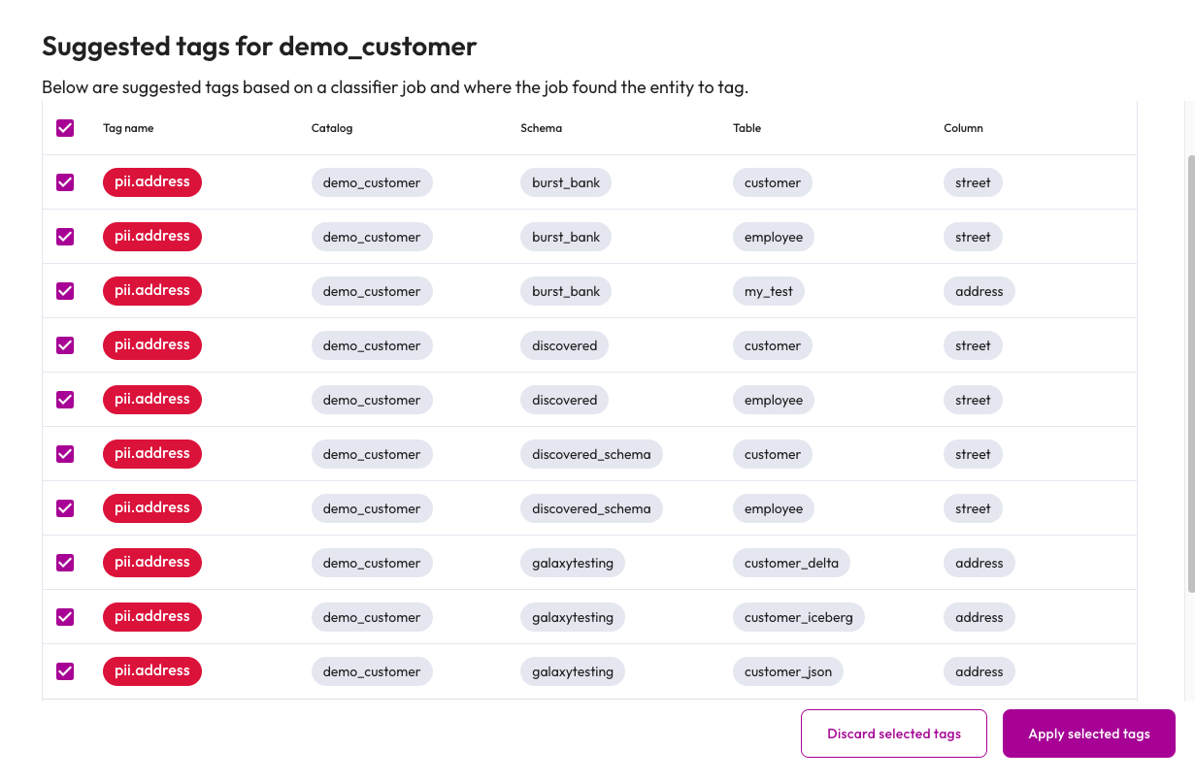Click the Table column header
The image size is (1195, 782).
click(x=747, y=128)
